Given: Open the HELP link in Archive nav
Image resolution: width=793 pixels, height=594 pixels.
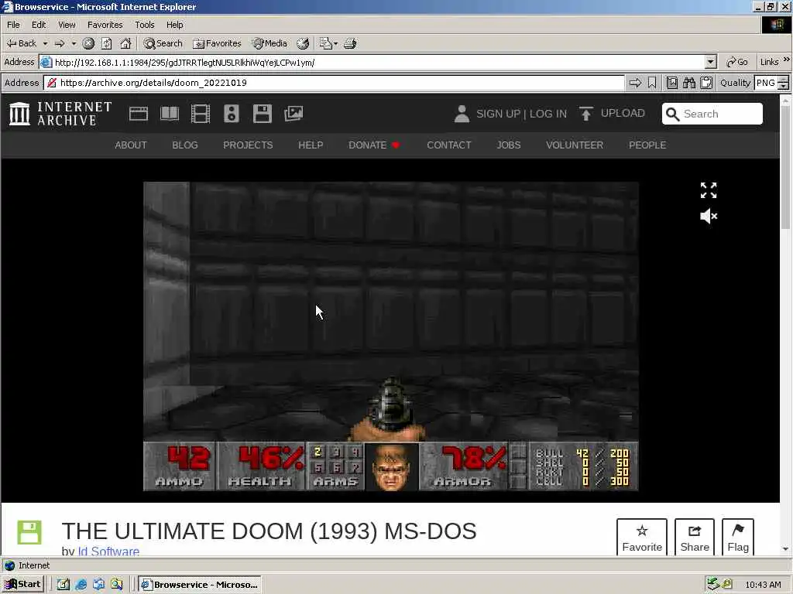Looking at the screenshot, I should (311, 145).
